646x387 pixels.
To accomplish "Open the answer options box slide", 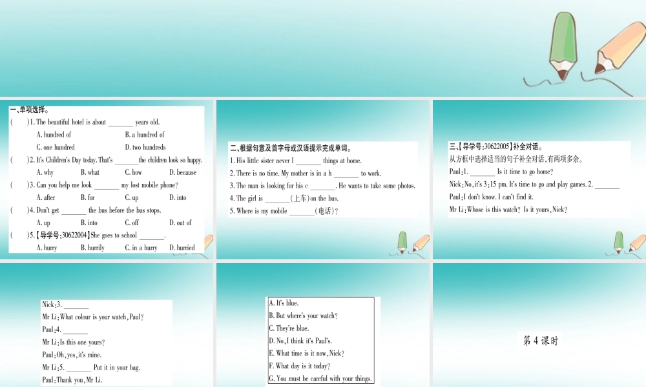I will pyautogui.click(x=323, y=325).
